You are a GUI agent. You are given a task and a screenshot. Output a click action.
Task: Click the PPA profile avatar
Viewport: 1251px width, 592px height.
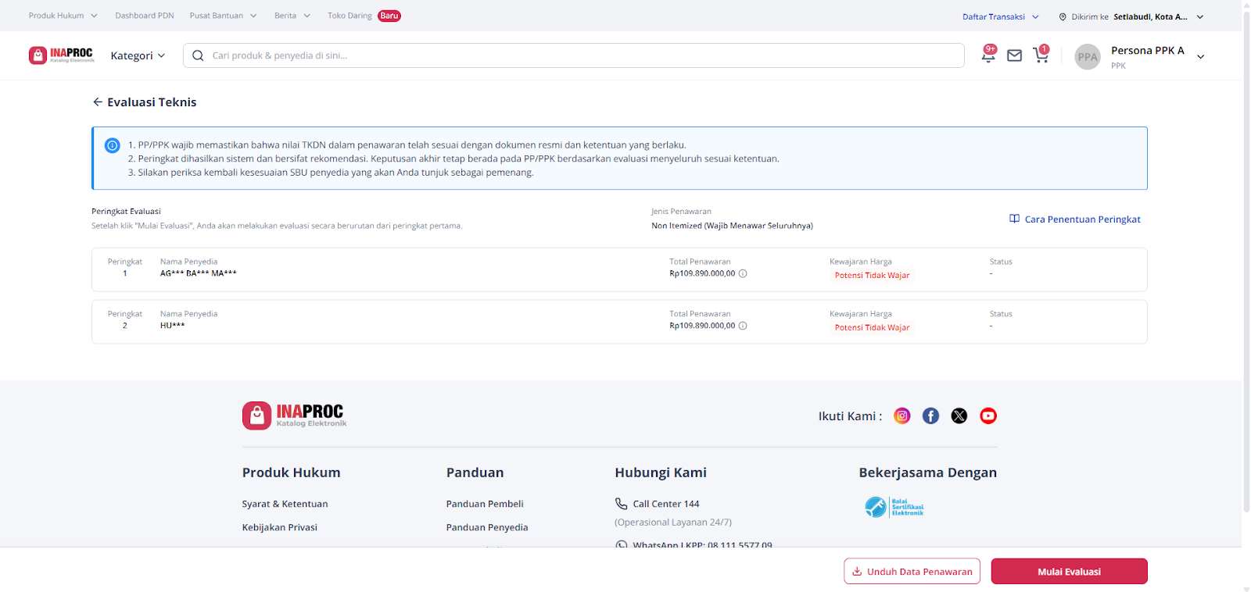coord(1088,56)
